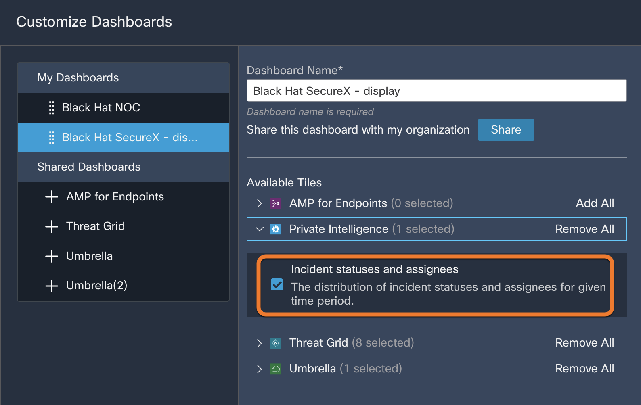Open Black Hat SecureX - dis... dashboard
641x405 pixels.
[124, 138]
